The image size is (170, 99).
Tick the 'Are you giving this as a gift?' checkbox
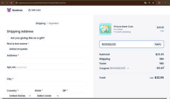tap(8, 38)
